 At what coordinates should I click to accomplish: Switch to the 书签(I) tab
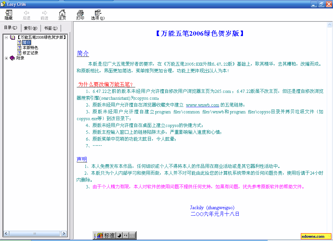tap(51, 28)
